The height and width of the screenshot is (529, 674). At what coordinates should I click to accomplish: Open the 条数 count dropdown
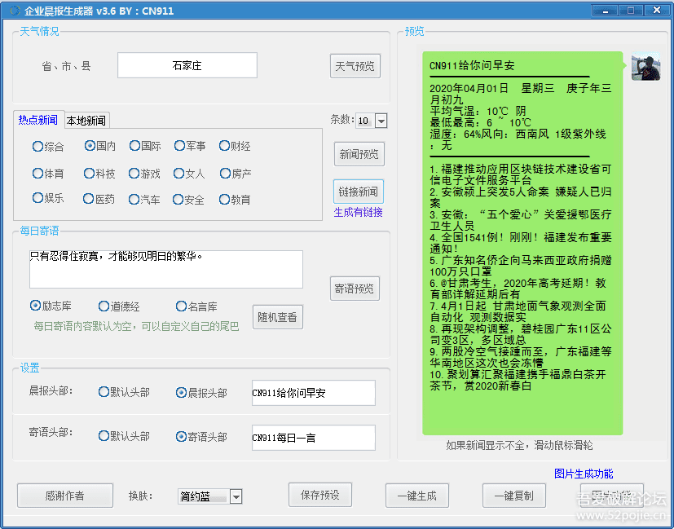(381, 120)
